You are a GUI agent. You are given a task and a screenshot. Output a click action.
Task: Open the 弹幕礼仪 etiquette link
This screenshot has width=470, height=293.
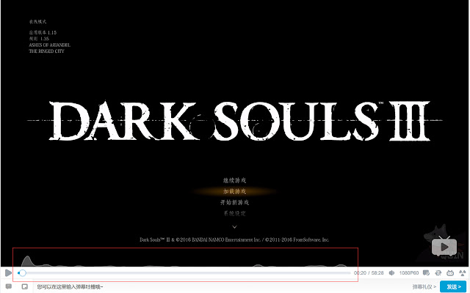424,286
